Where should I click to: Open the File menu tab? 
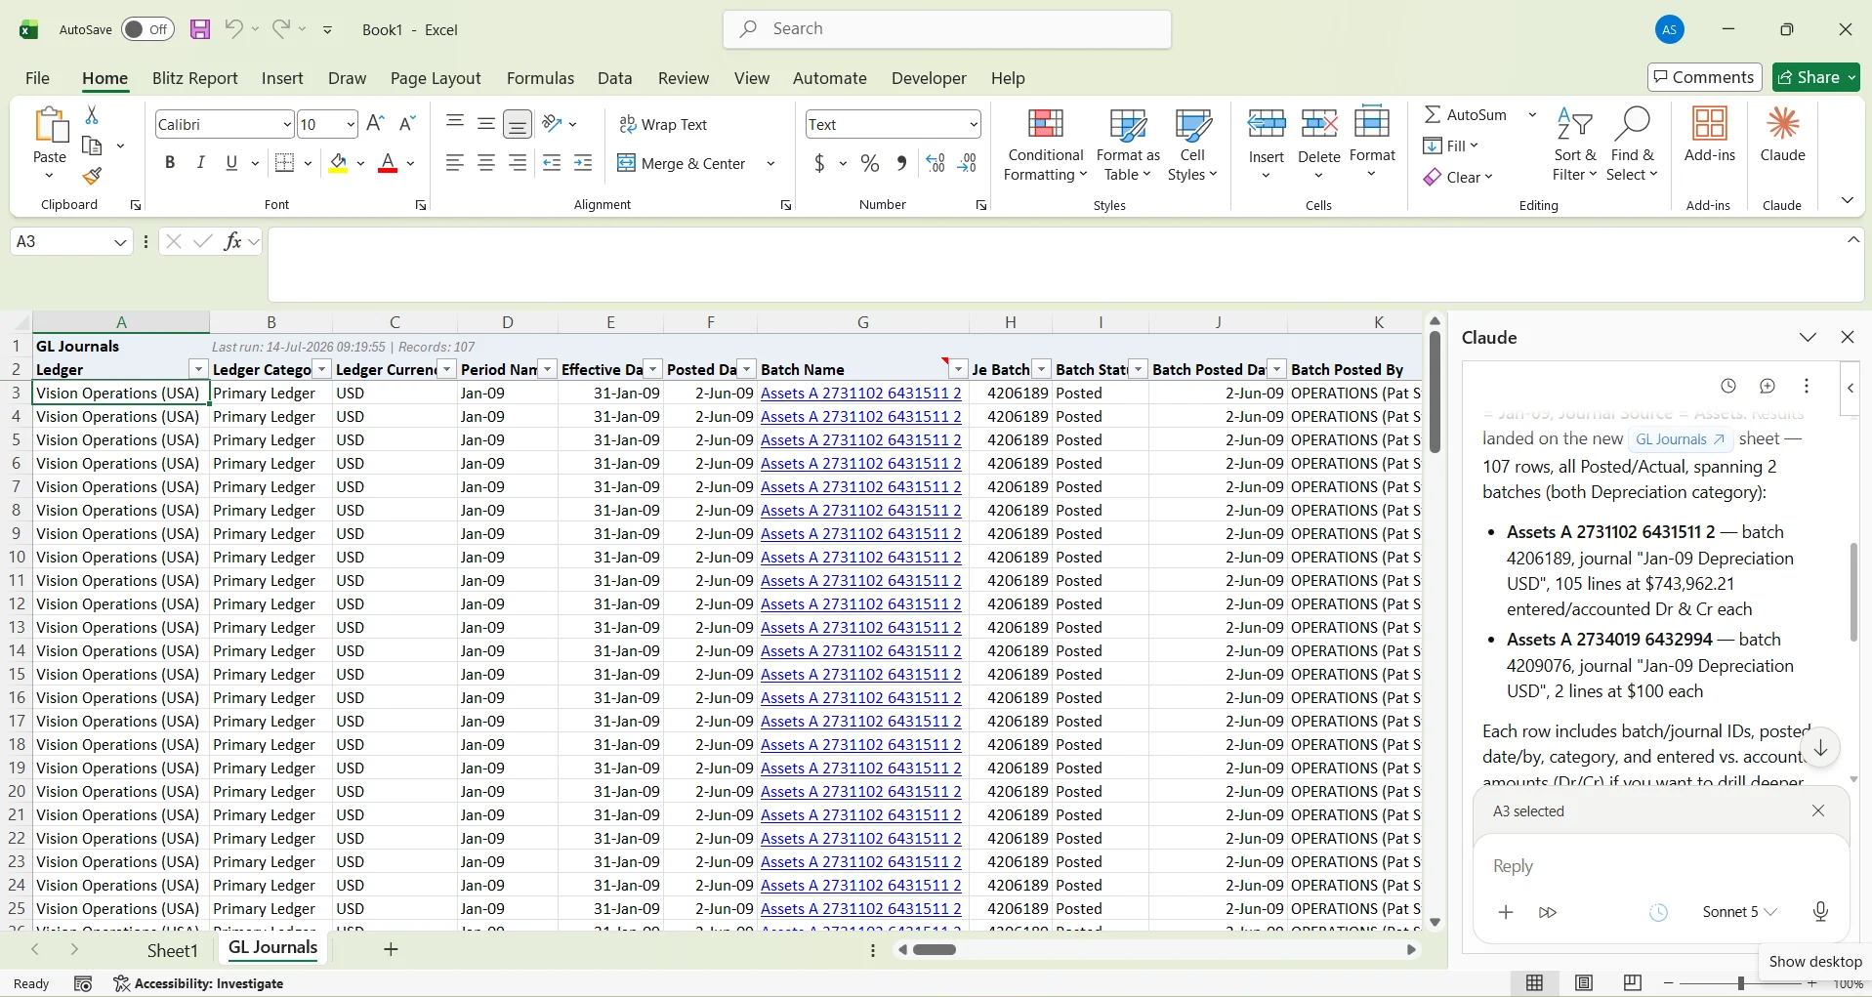click(x=37, y=78)
